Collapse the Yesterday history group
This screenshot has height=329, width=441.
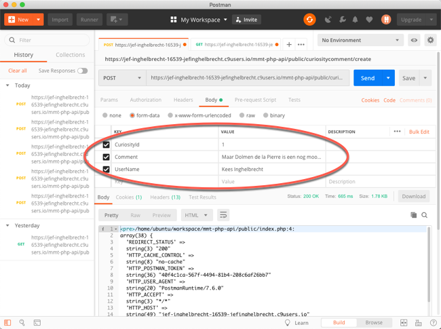point(7,225)
